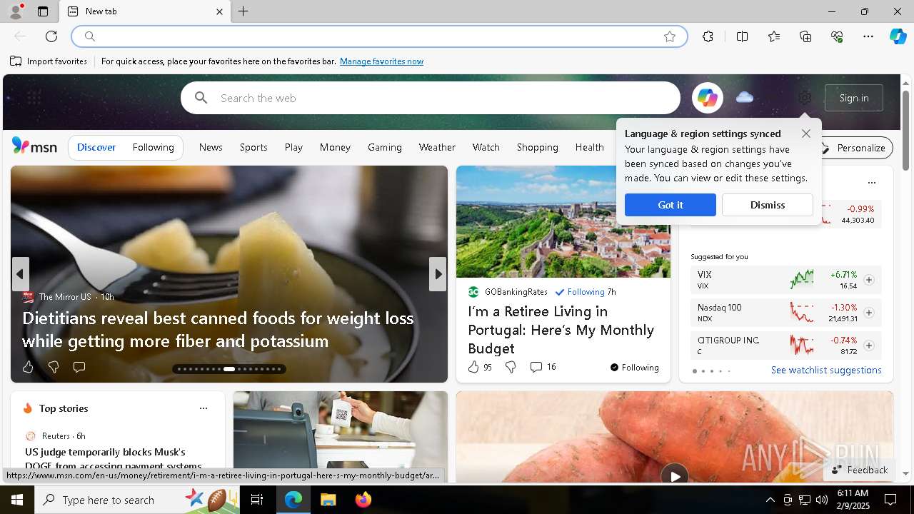
Task: Open the taskbar volume control
Action: coord(821,500)
